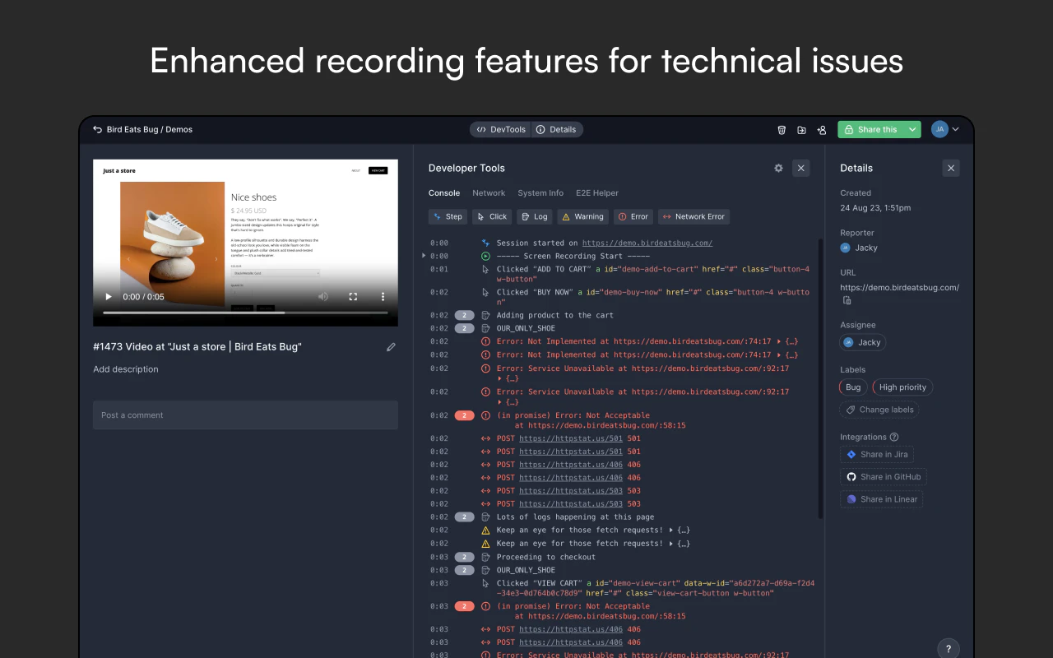Viewport: 1053px width, 658px height.
Task: Toggle the Warning log filter
Action: click(582, 217)
